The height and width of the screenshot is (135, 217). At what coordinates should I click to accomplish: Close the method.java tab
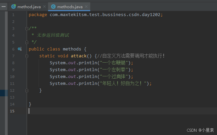pos(44,7)
